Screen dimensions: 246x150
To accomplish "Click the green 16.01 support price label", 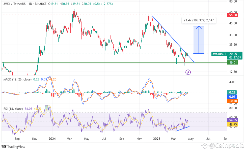I will point(233,63).
